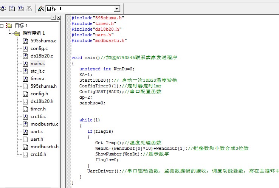The width and height of the screenshot is (279, 188).
Task: Click the file icon beside ds18b20.c
Action: [25, 56]
